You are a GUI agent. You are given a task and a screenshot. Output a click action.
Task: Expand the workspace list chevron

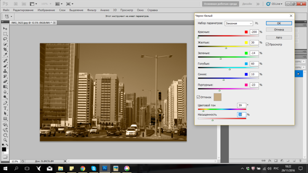pyautogui.click(x=258, y=4)
